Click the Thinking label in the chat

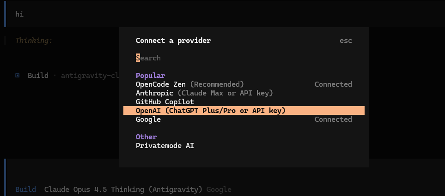click(x=34, y=41)
